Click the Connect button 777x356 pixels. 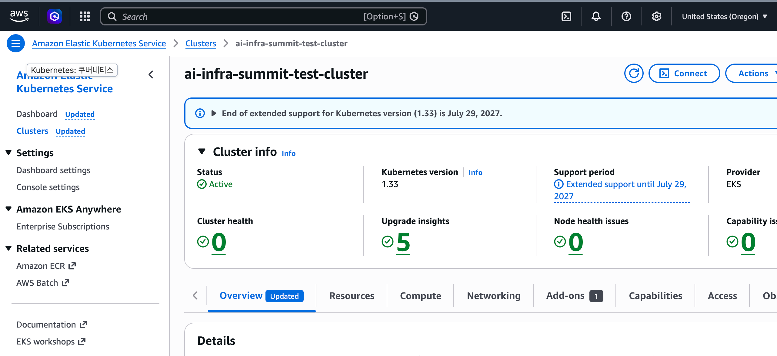pos(684,73)
